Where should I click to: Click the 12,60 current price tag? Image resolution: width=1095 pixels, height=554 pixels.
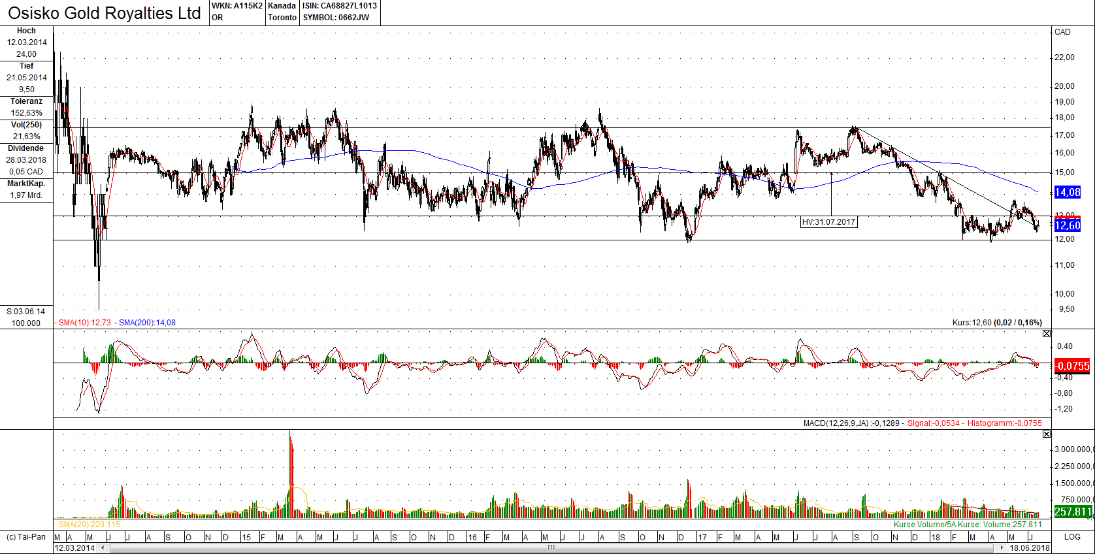point(1068,225)
